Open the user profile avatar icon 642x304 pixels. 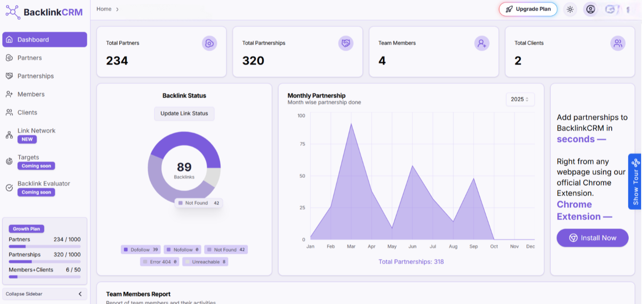pyautogui.click(x=590, y=9)
